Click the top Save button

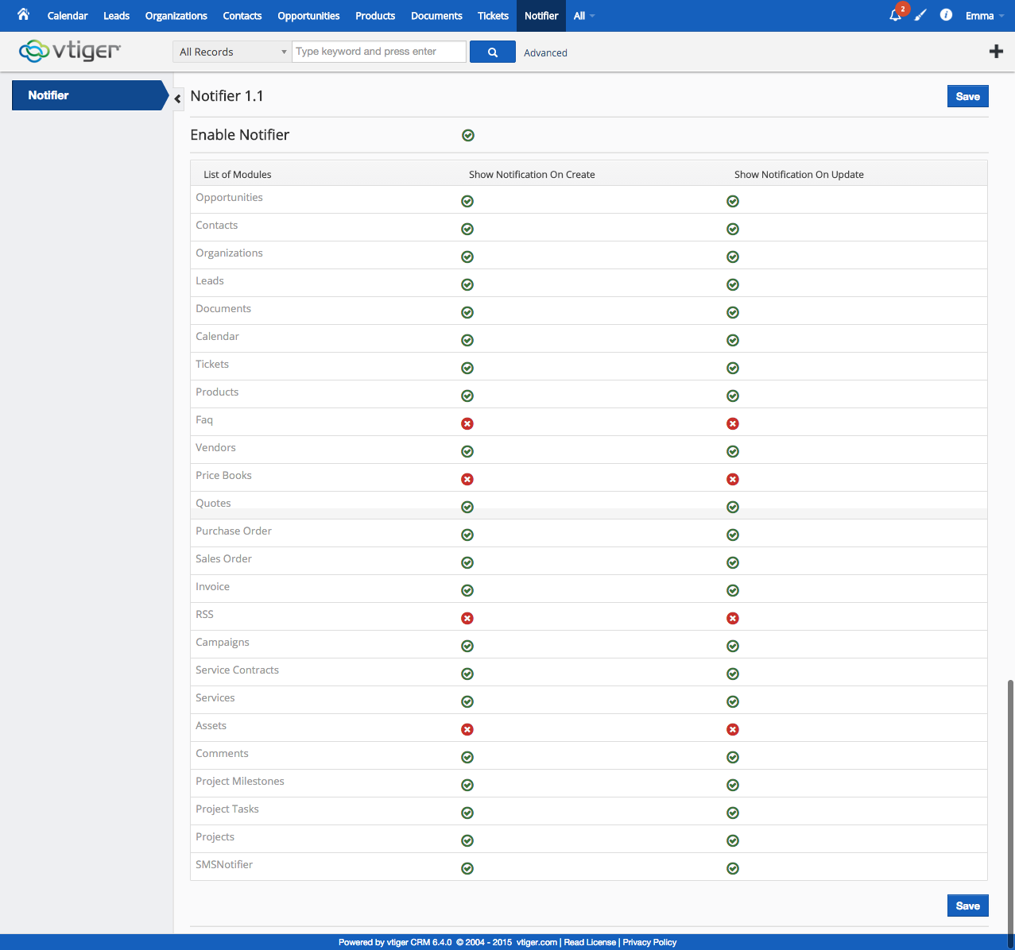point(968,96)
